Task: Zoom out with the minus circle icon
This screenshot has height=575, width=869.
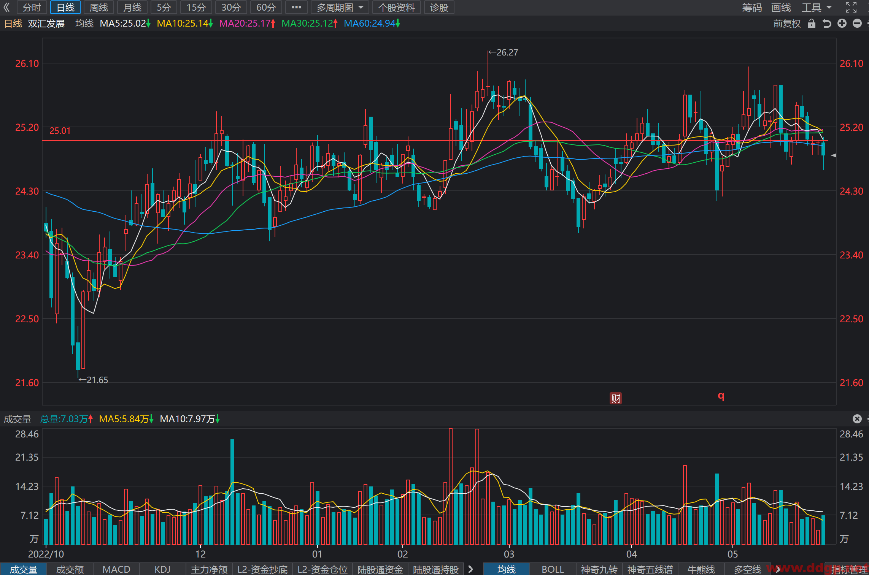Action: point(857,24)
